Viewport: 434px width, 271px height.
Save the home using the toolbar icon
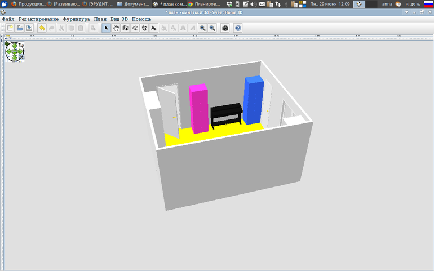tap(29, 28)
